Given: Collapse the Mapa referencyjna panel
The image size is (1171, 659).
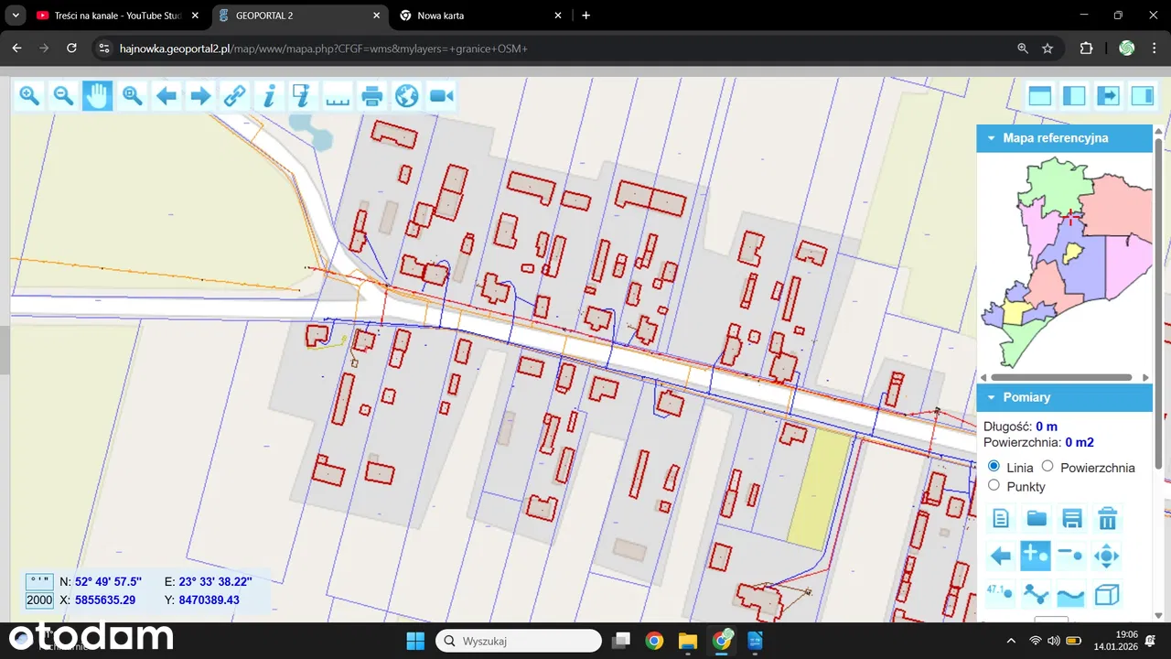Looking at the screenshot, I should [x=990, y=138].
